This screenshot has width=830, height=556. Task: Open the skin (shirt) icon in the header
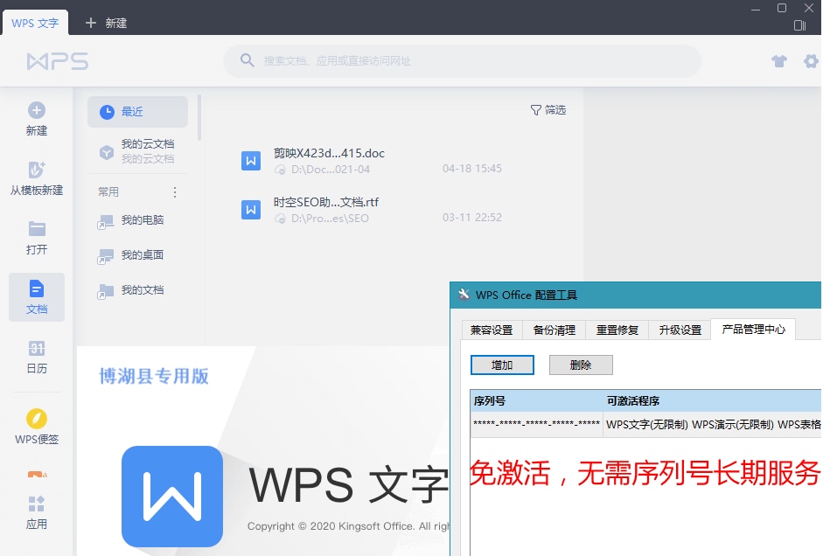tap(778, 61)
